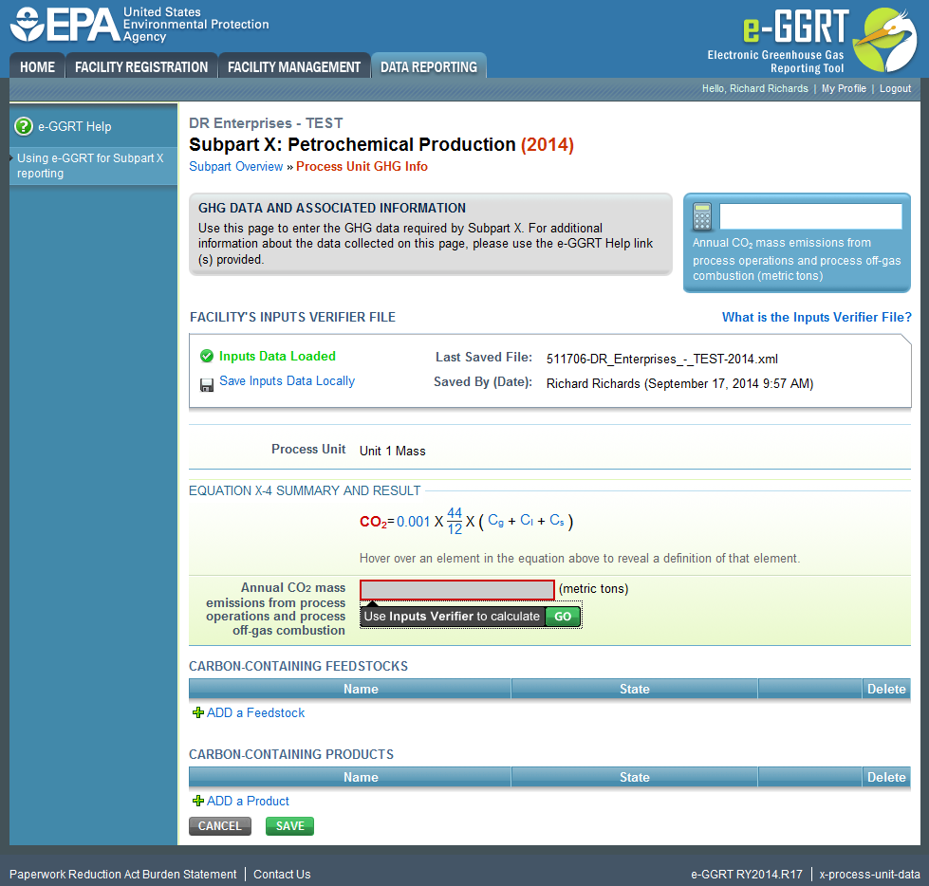Click the red CO2 equation label
Viewport: 929px width, 886px height.
(373, 522)
